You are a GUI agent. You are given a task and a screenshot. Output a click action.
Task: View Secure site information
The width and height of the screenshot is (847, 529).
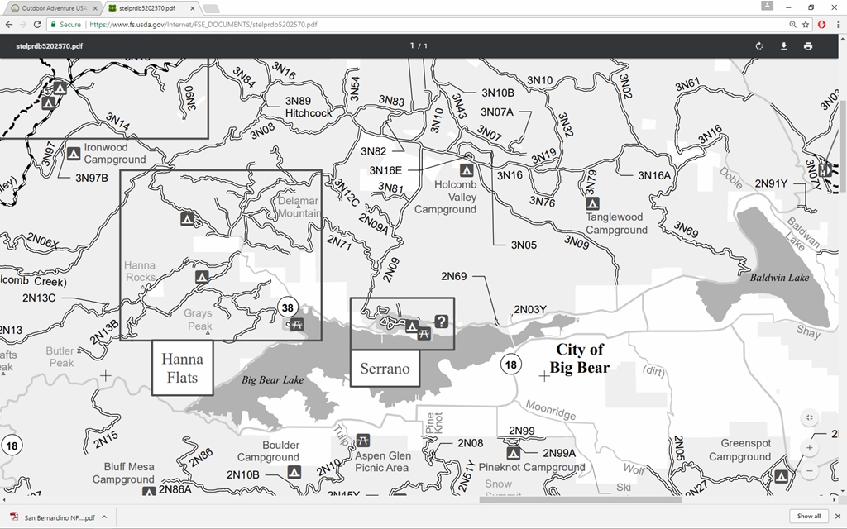pos(65,25)
